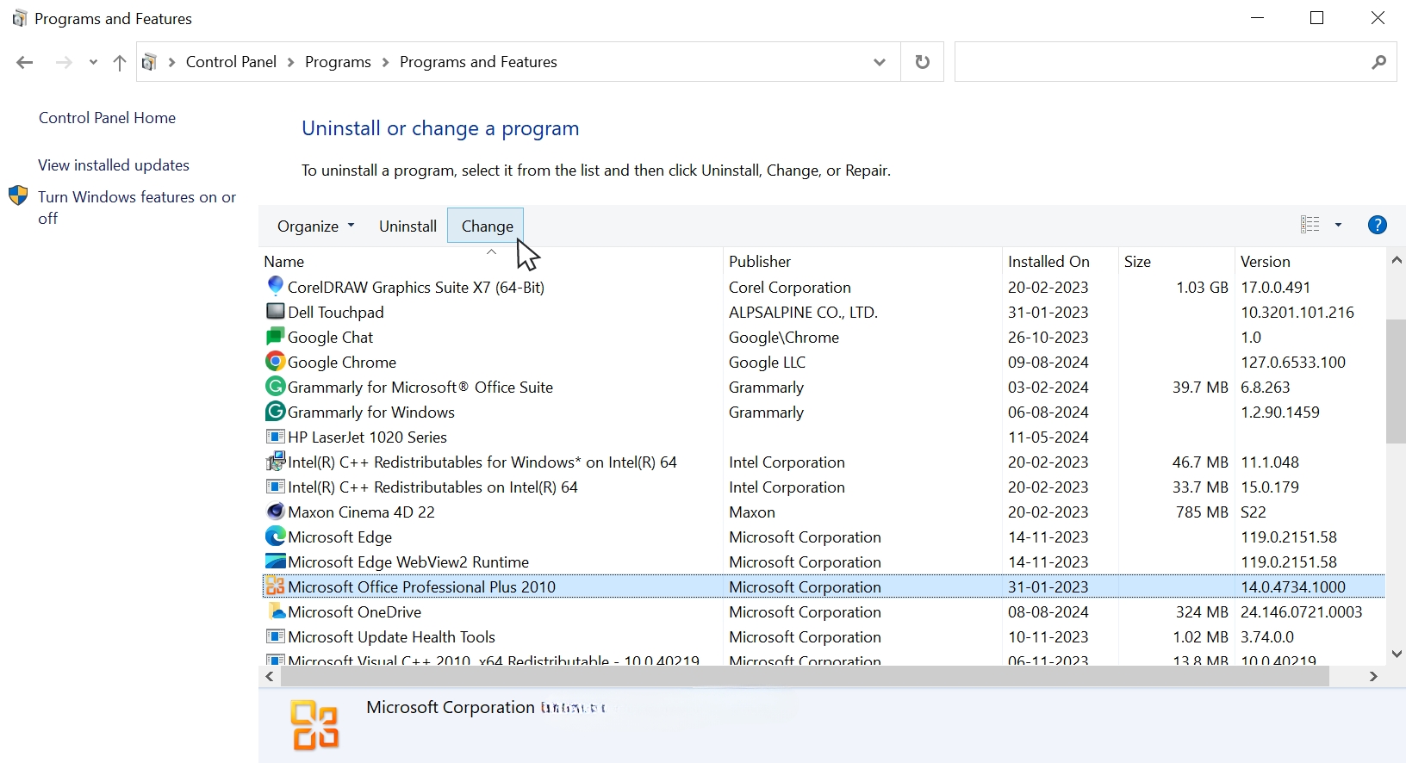Click Intel C++ Redistributables for Windows icon
Screen dimensions: 1406x763
(275, 461)
